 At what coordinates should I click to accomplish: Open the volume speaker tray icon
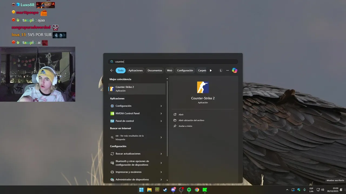pos(322,190)
